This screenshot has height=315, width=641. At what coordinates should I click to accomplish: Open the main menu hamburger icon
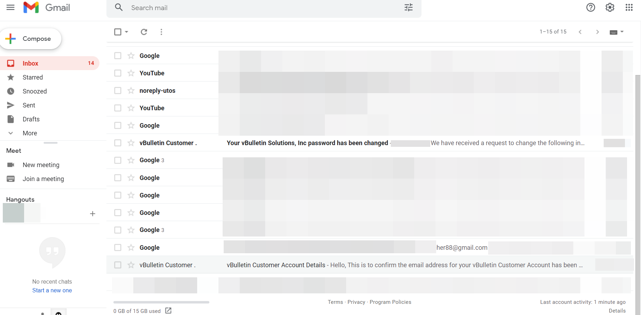(x=10, y=7)
